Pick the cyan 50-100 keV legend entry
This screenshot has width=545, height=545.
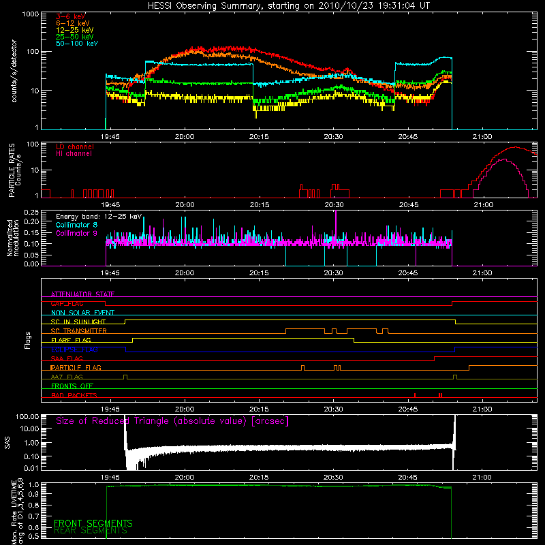(77, 44)
